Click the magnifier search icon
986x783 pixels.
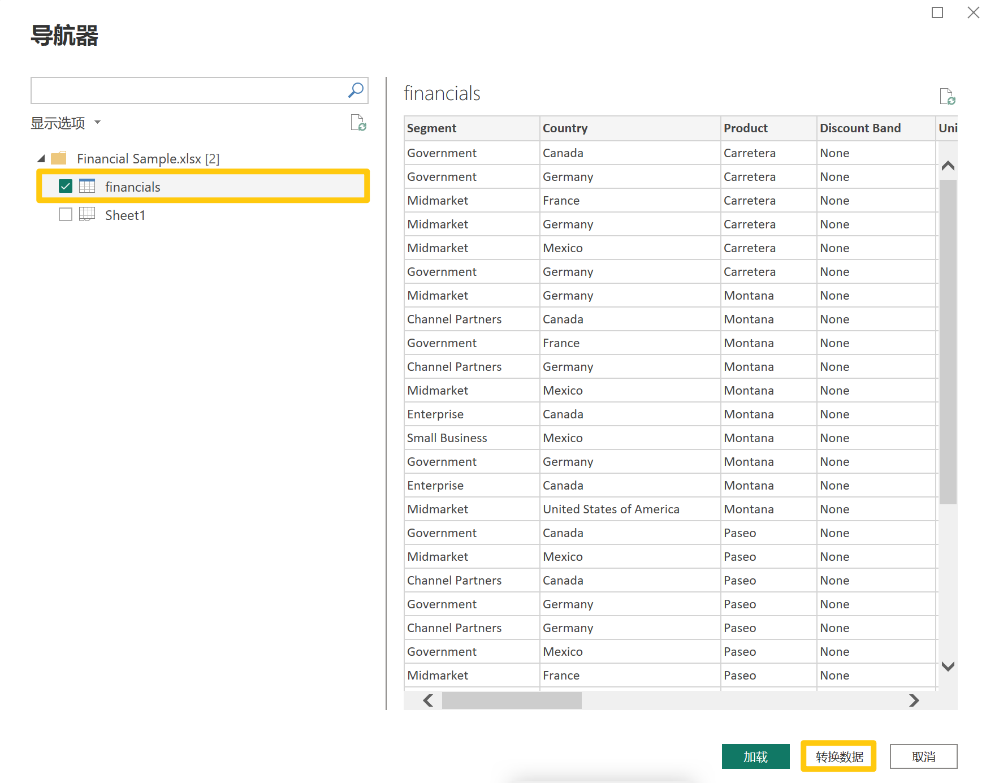click(356, 90)
